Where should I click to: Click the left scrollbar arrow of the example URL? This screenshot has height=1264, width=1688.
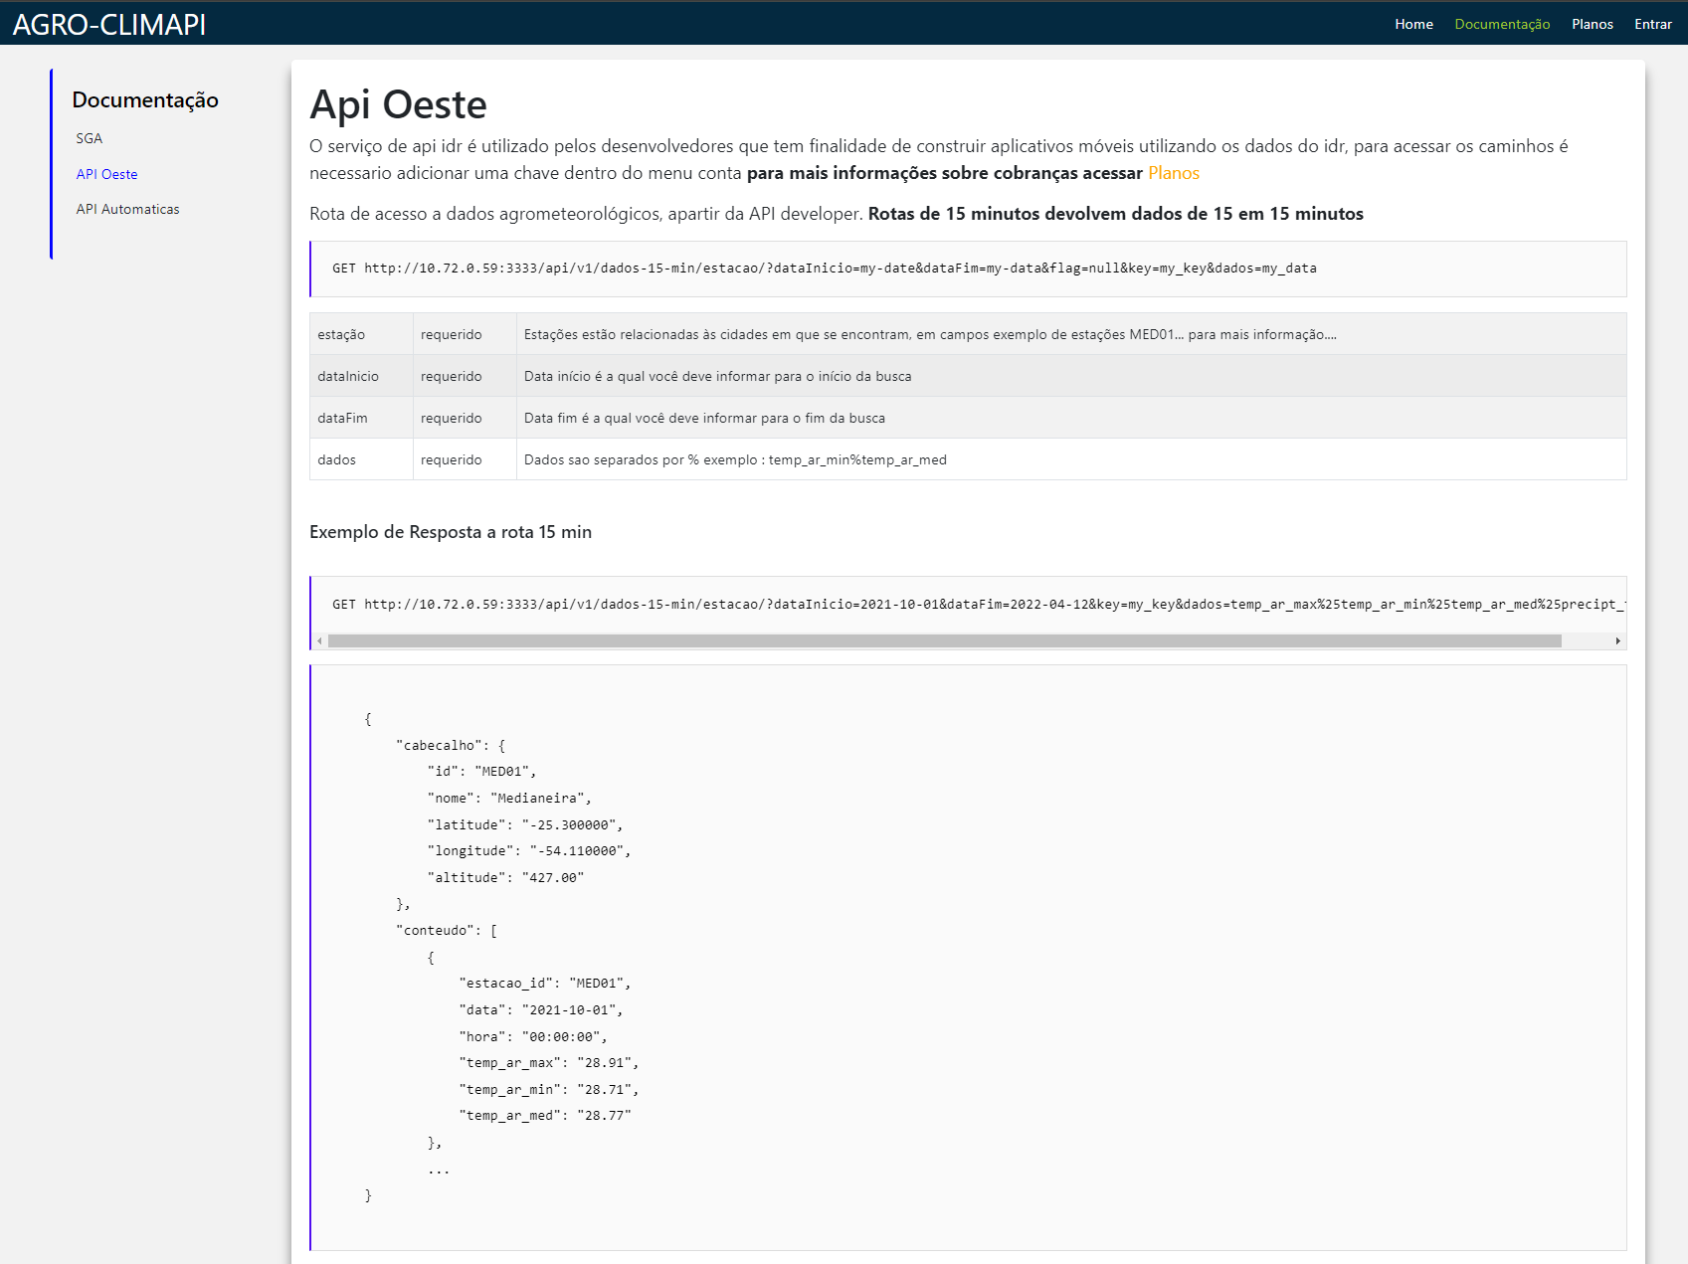[319, 640]
